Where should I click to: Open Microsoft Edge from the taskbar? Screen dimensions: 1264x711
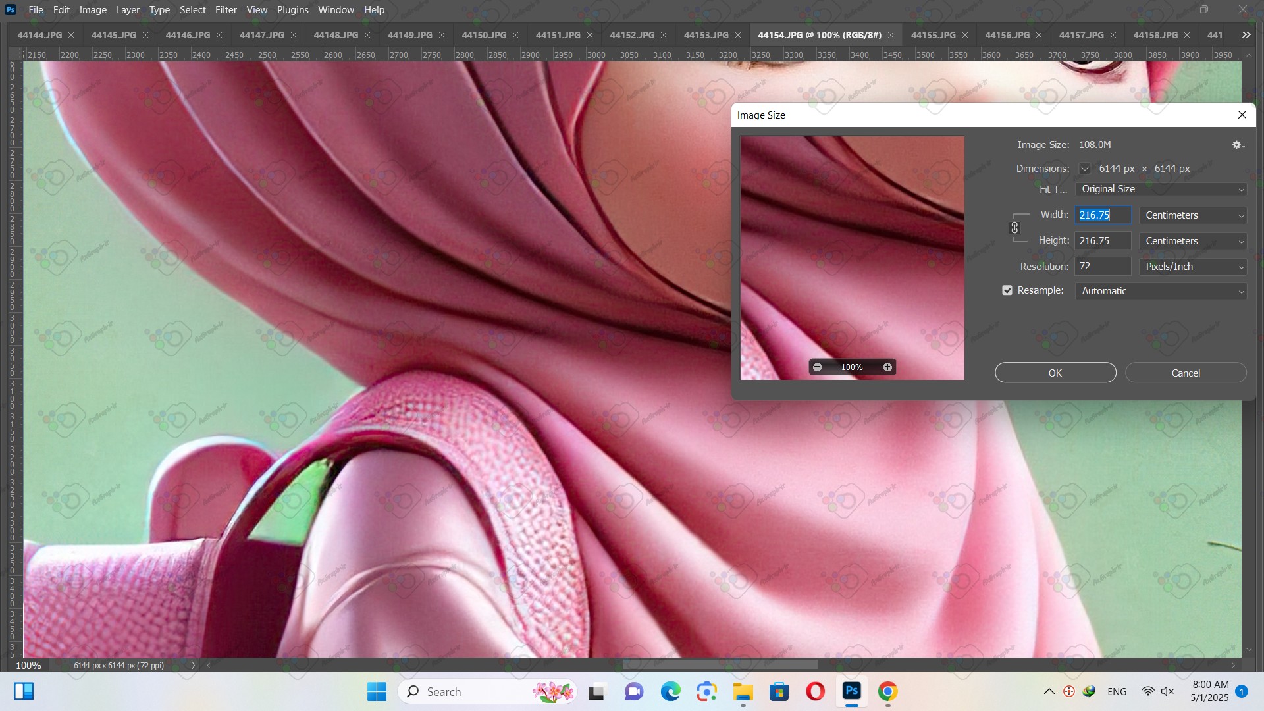click(670, 691)
